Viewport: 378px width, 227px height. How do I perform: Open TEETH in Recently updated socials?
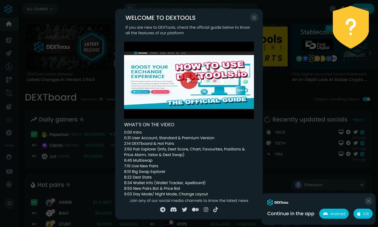tap(280, 143)
